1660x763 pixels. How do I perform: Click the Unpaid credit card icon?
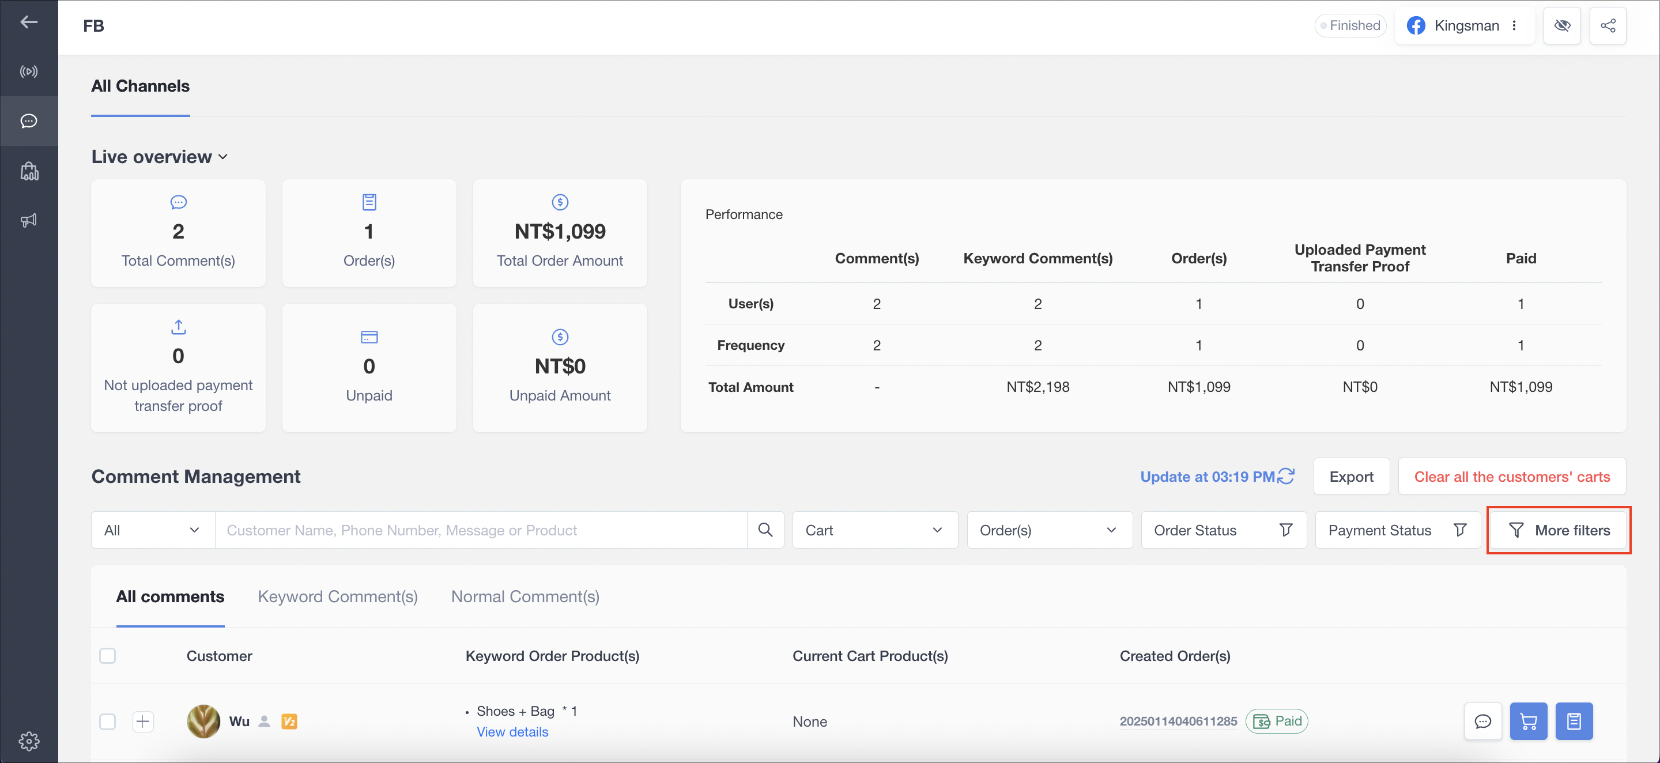(x=369, y=337)
